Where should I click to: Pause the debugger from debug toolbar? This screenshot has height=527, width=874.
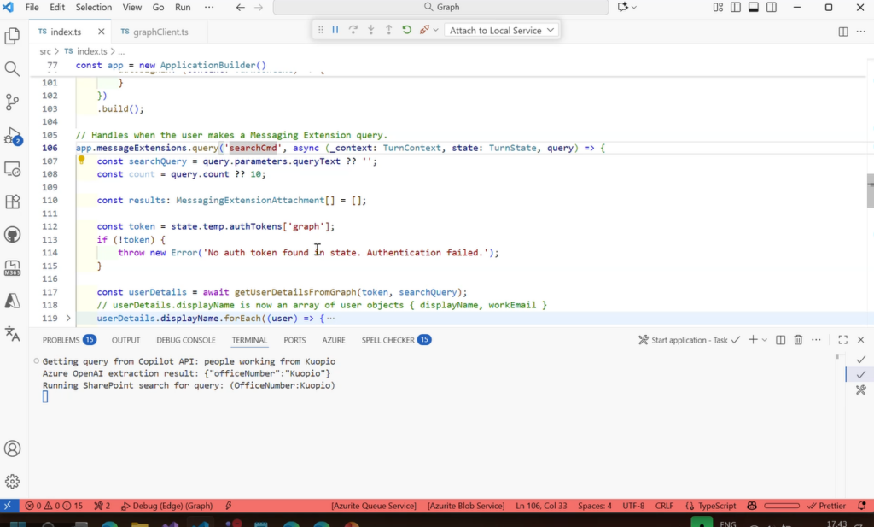coord(335,30)
